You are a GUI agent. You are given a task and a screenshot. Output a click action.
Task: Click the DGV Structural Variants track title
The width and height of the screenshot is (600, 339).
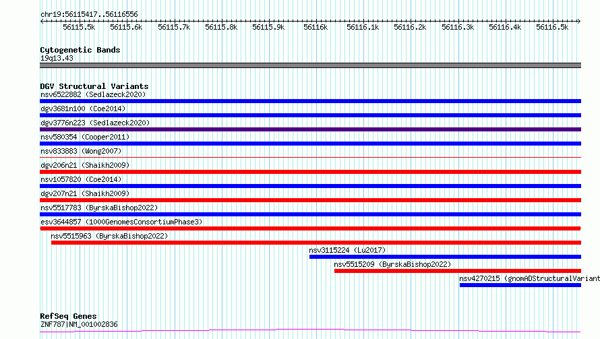[x=94, y=86]
